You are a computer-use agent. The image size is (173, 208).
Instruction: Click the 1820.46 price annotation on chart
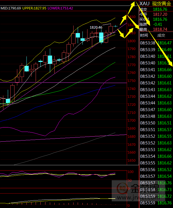coord(96,27)
